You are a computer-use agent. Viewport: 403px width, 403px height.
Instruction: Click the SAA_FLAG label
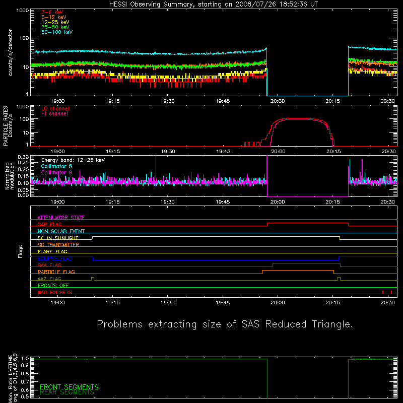point(49,265)
